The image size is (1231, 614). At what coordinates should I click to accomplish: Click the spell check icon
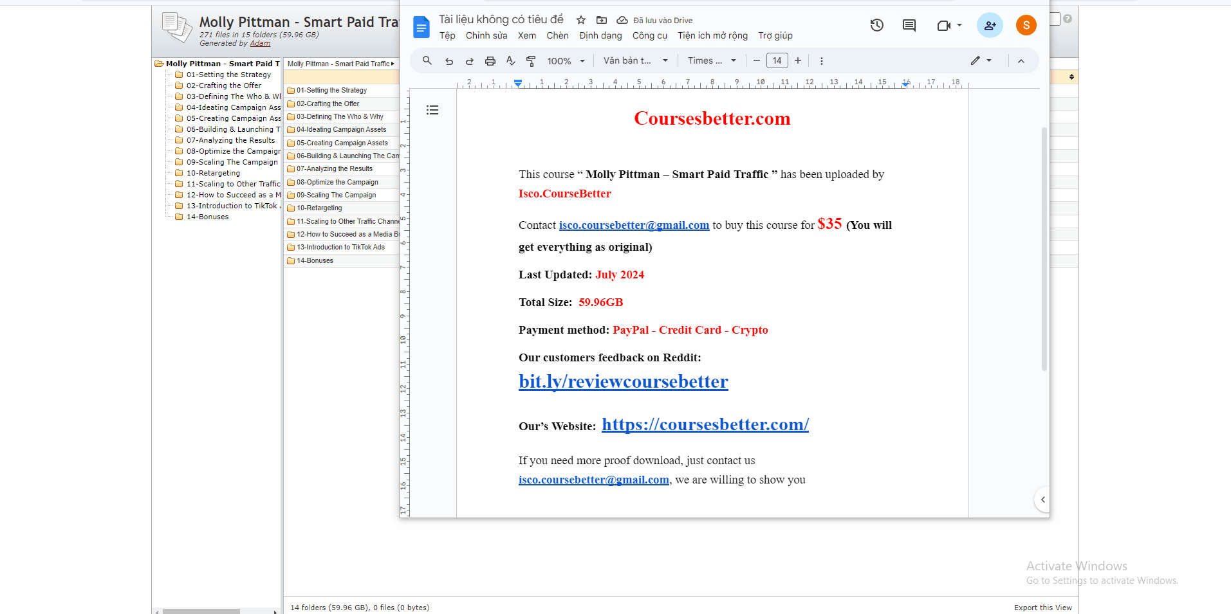tap(511, 61)
